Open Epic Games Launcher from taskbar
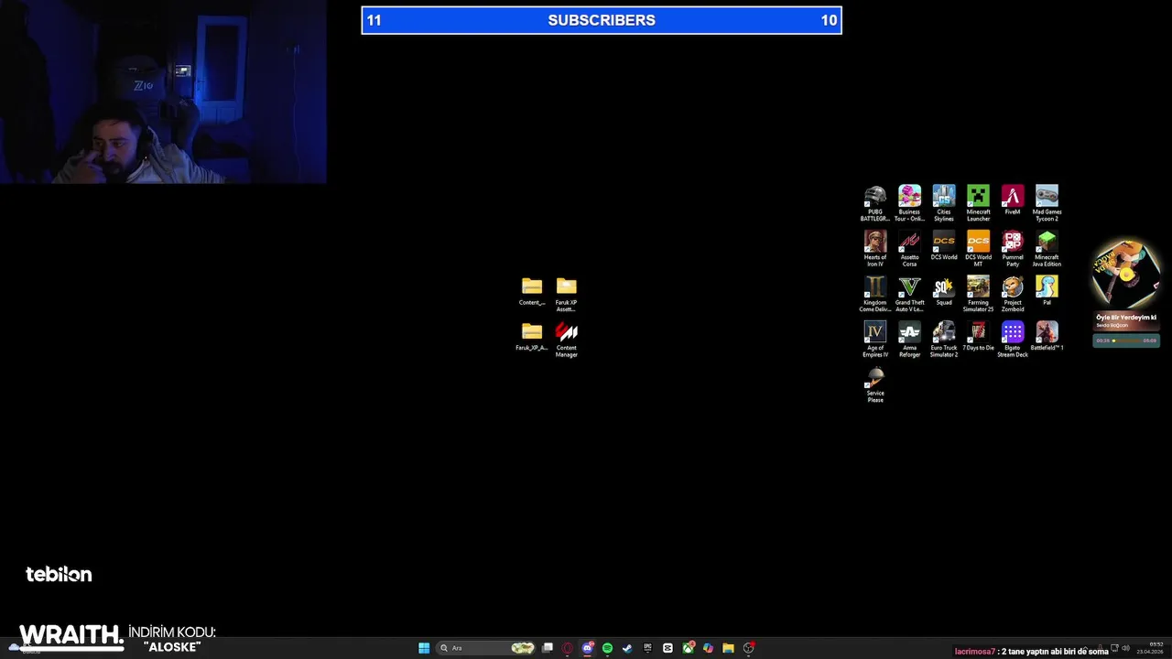Image resolution: width=1172 pixels, height=659 pixels. 647,648
